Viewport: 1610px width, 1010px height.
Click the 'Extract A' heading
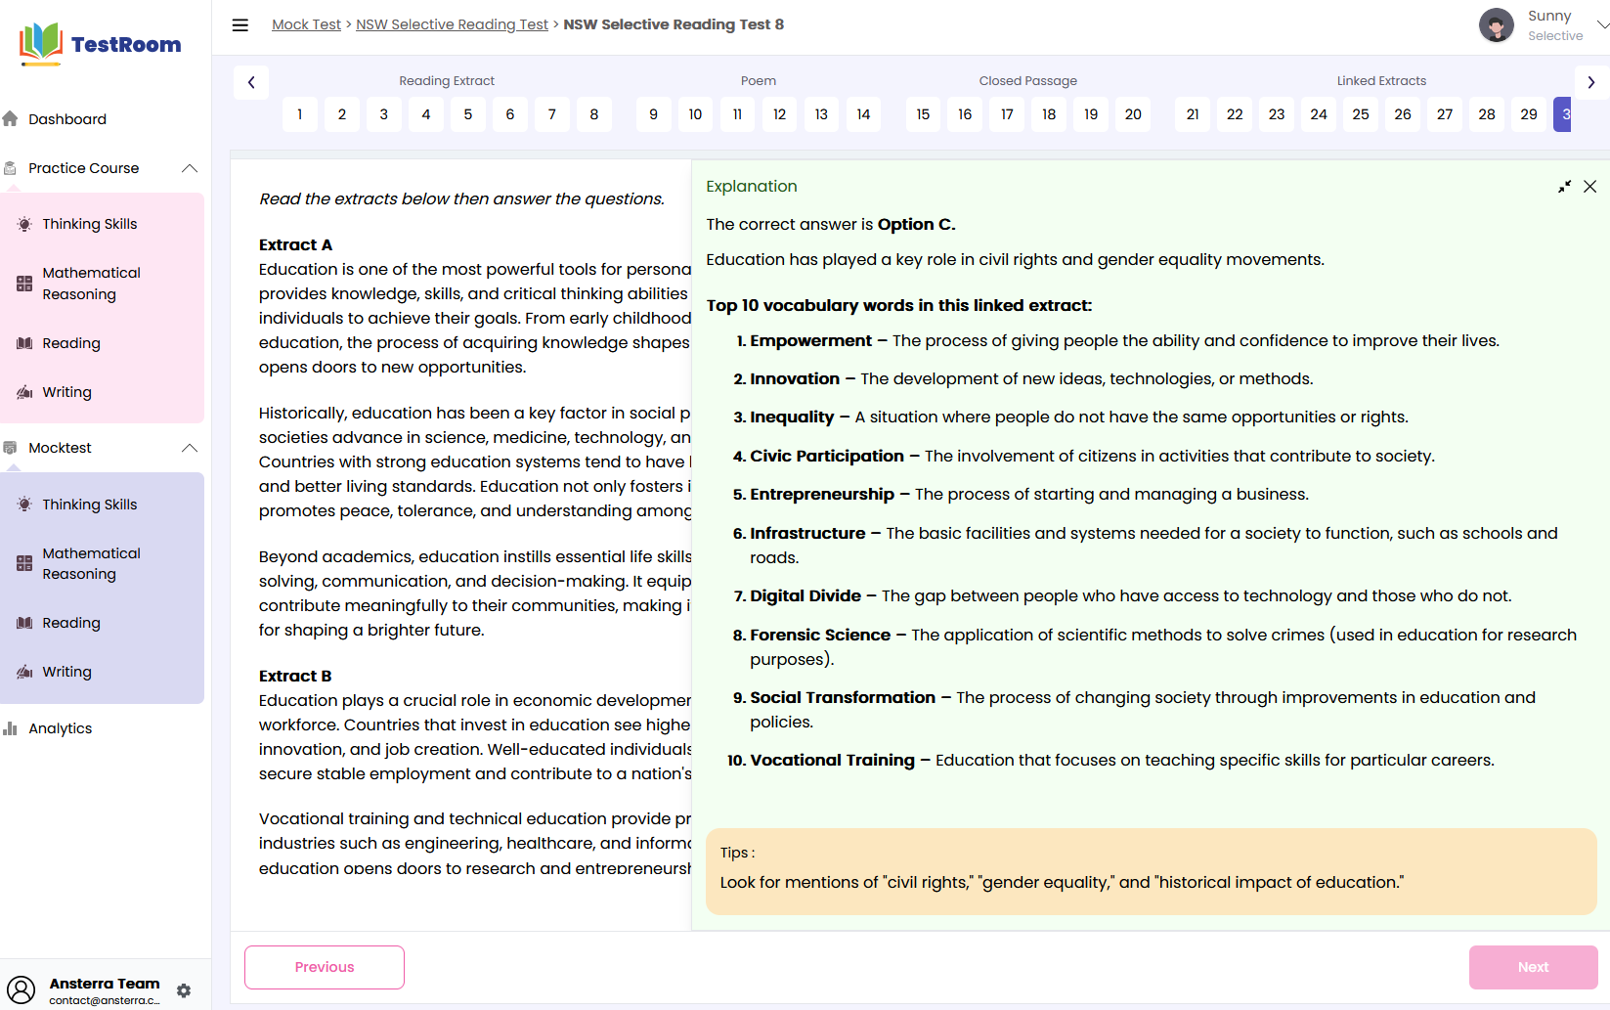coord(295,244)
